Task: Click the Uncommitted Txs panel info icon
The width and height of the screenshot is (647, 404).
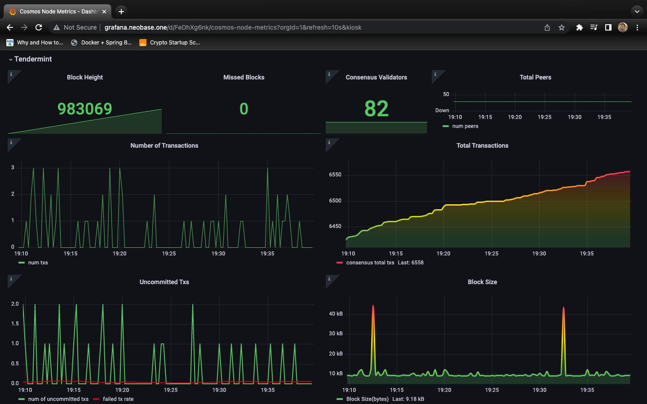Action: click(11, 279)
